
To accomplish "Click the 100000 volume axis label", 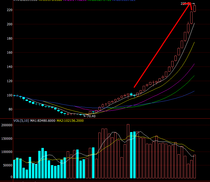I will [x=7, y=152].
